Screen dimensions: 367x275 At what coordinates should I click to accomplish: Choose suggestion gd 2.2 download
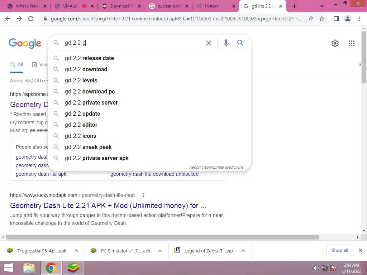click(x=149, y=69)
